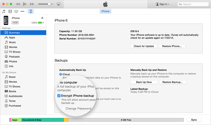Open the Sign In dropdown
211x125 pixels.
coord(162,4)
